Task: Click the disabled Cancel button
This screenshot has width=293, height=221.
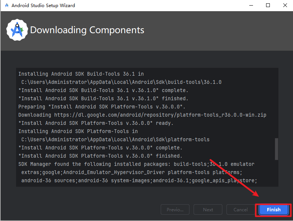Action: pos(240,209)
